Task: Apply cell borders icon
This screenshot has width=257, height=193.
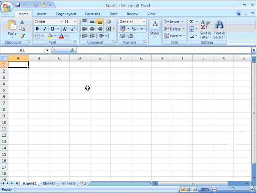Action: tap(37, 36)
